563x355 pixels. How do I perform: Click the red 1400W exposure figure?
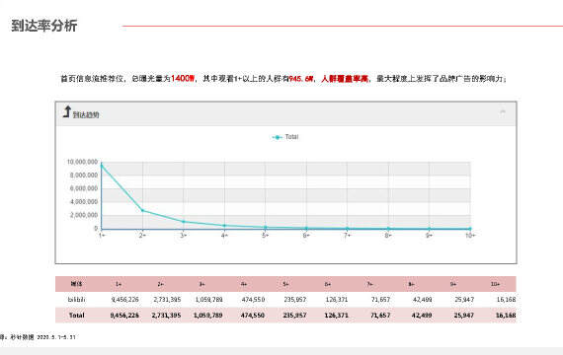(x=183, y=78)
